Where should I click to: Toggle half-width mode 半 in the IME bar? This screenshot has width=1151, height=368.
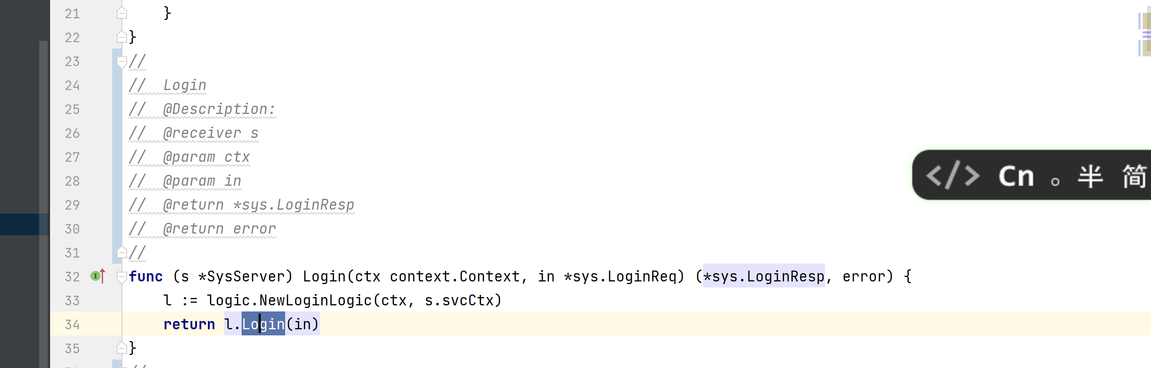click(1090, 176)
